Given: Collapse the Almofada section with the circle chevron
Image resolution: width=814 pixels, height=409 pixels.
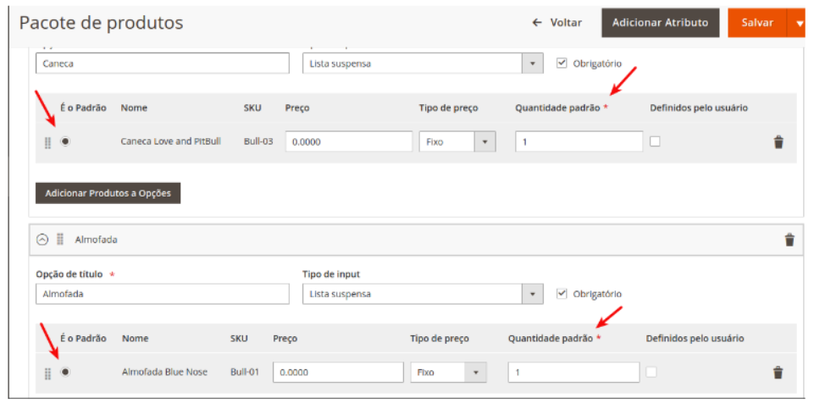Looking at the screenshot, I should (x=43, y=240).
